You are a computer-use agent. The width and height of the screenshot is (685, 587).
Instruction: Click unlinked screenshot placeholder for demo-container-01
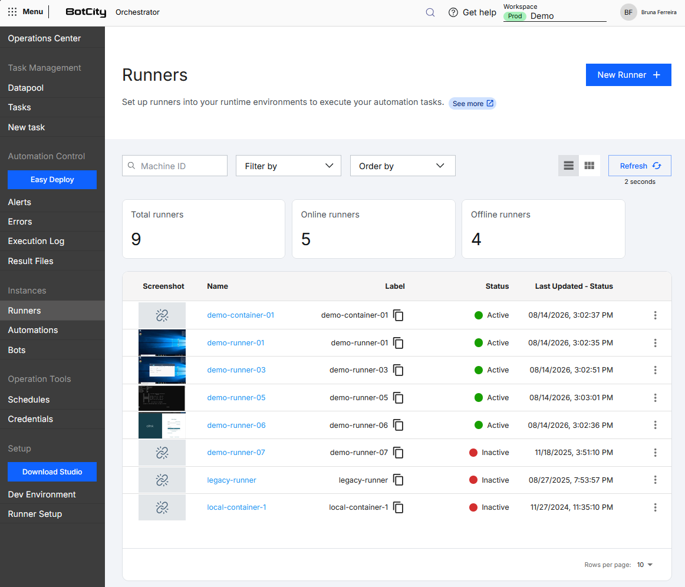162,315
